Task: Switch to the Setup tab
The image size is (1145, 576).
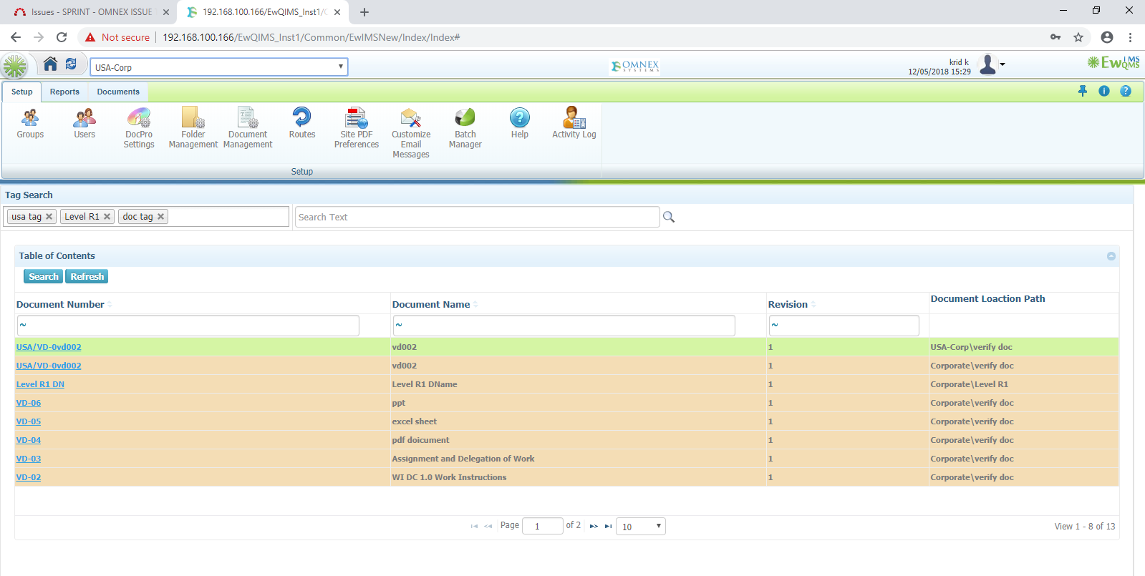Action: 22,92
